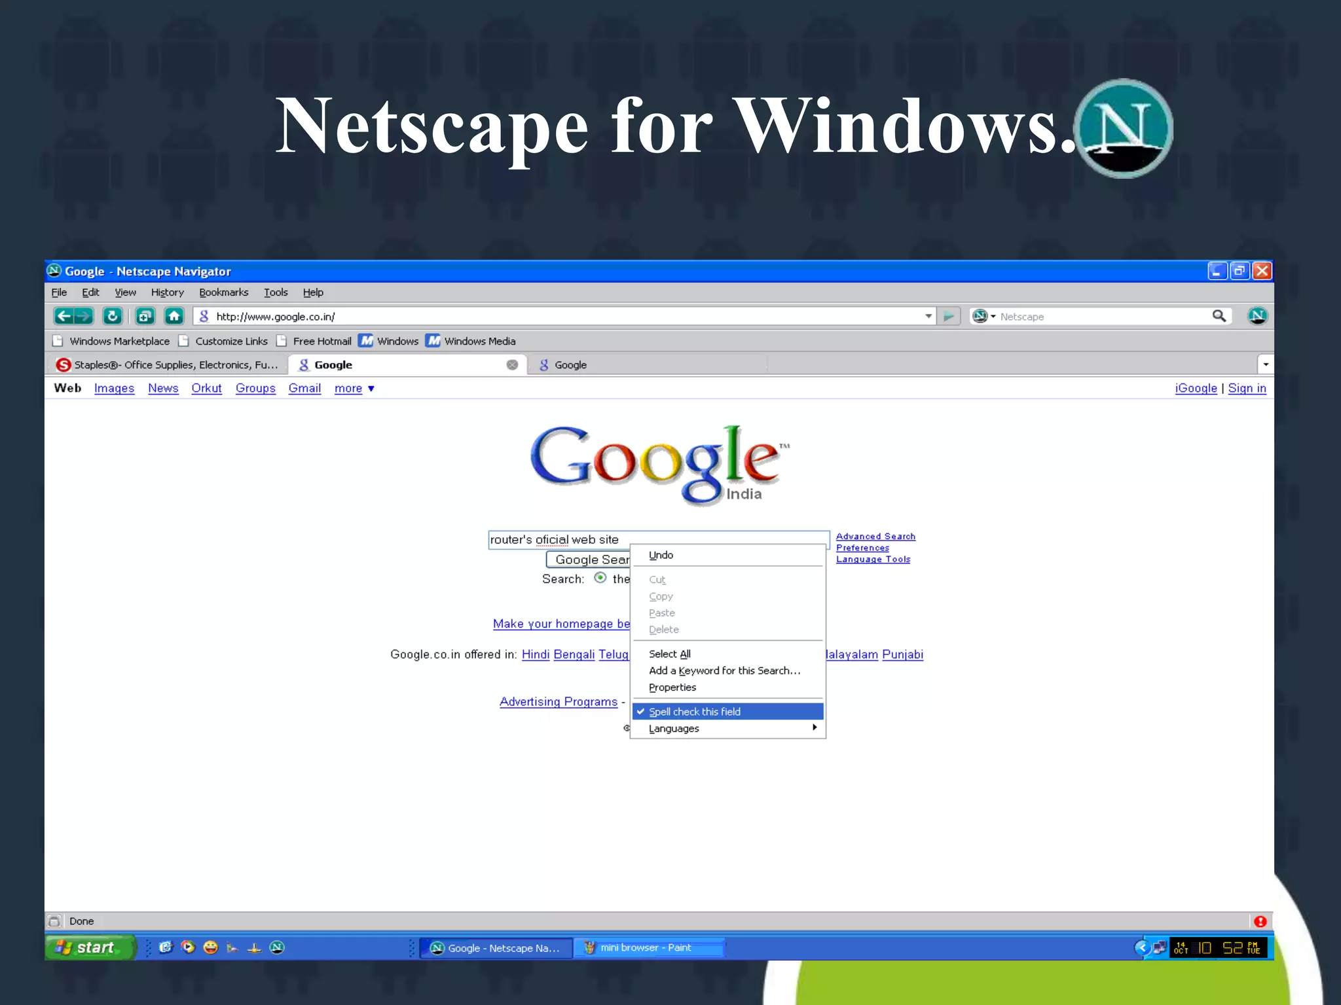
Task: Open the Groups link
Action: [255, 389]
